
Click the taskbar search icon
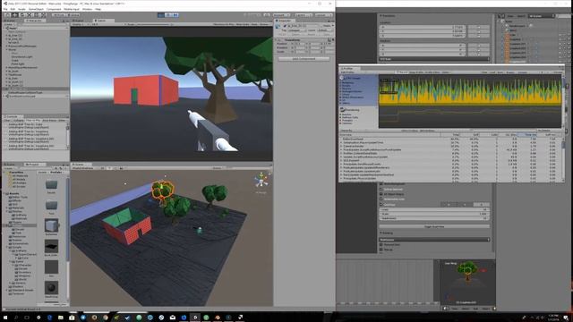pos(16,318)
